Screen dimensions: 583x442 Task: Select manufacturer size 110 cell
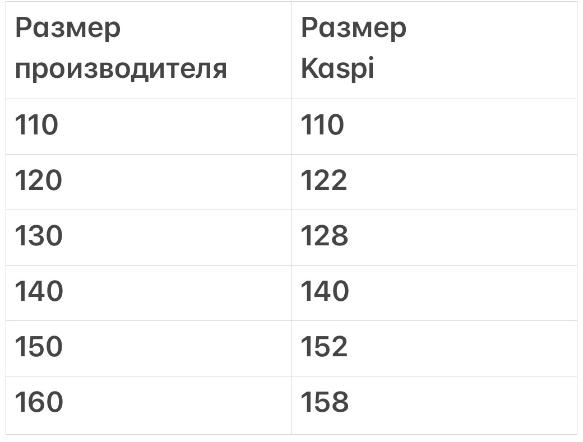[149, 127]
